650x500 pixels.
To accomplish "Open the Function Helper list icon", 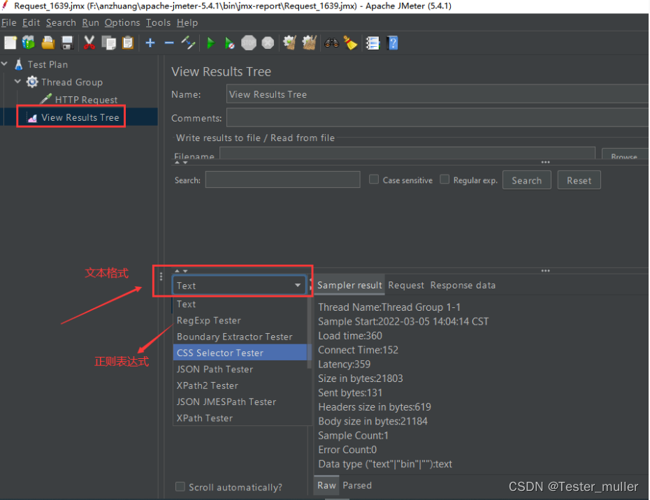I will pos(373,43).
